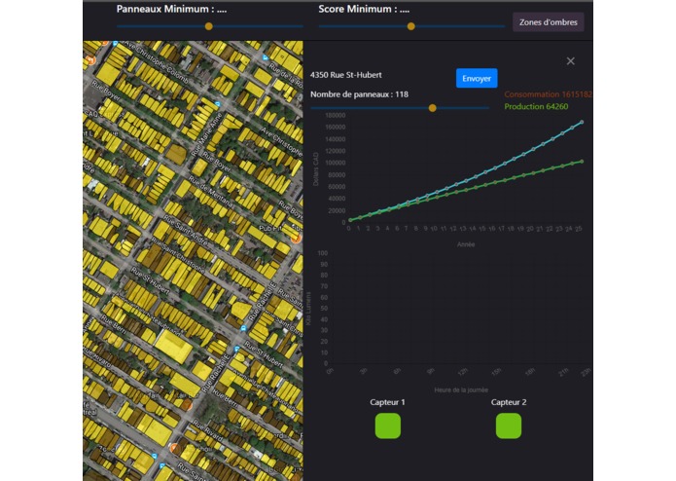Click the blue Envoyer button

[x=477, y=78]
